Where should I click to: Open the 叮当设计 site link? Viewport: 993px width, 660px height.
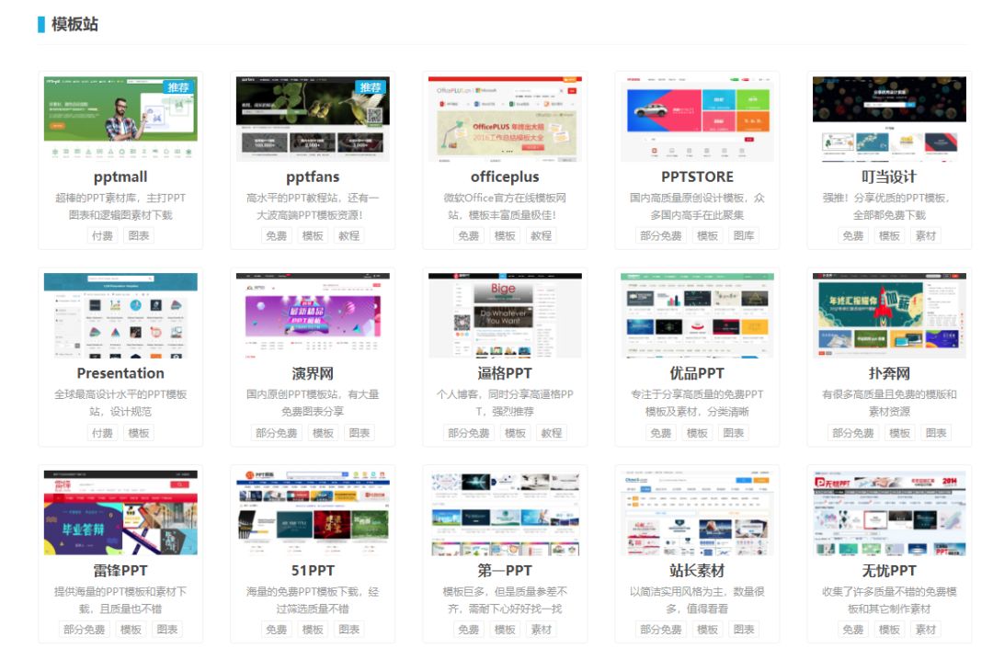(890, 176)
